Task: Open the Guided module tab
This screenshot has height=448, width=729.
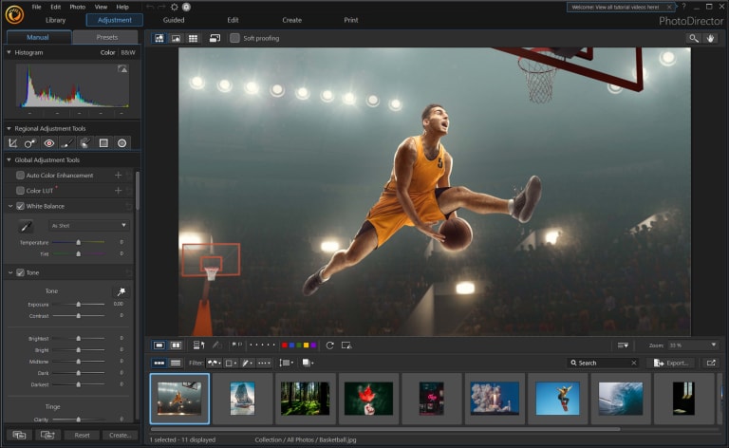Action: click(x=174, y=20)
